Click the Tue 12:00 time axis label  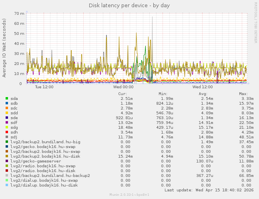pos(44,87)
